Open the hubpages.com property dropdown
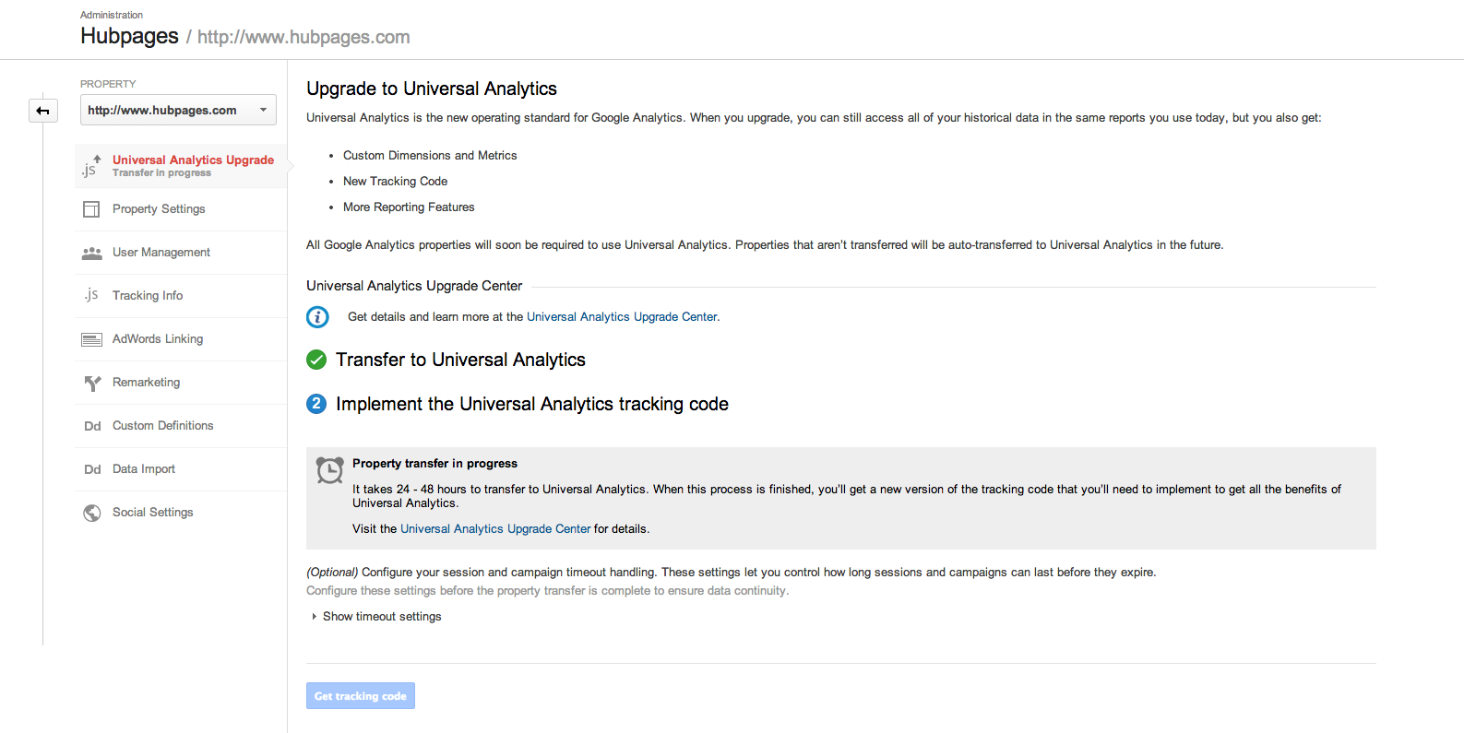The image size is (1464, 733). [x=178, y=111]
